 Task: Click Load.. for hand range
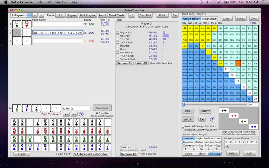tap(227, 18)
